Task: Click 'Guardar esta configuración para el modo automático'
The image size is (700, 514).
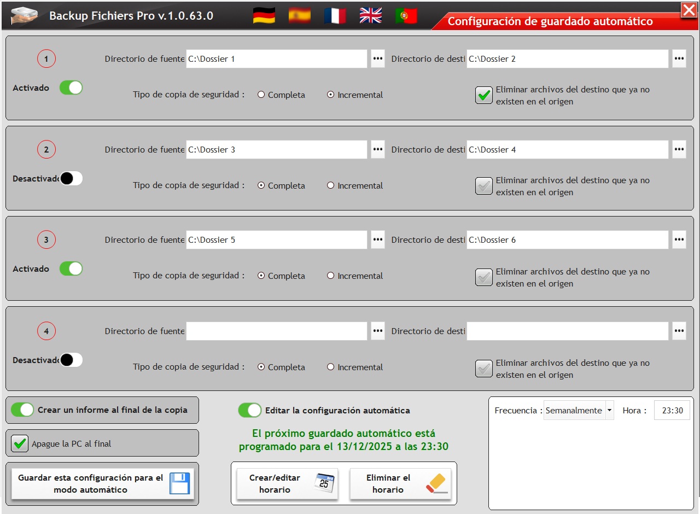Action: click(x=102, y=484)
